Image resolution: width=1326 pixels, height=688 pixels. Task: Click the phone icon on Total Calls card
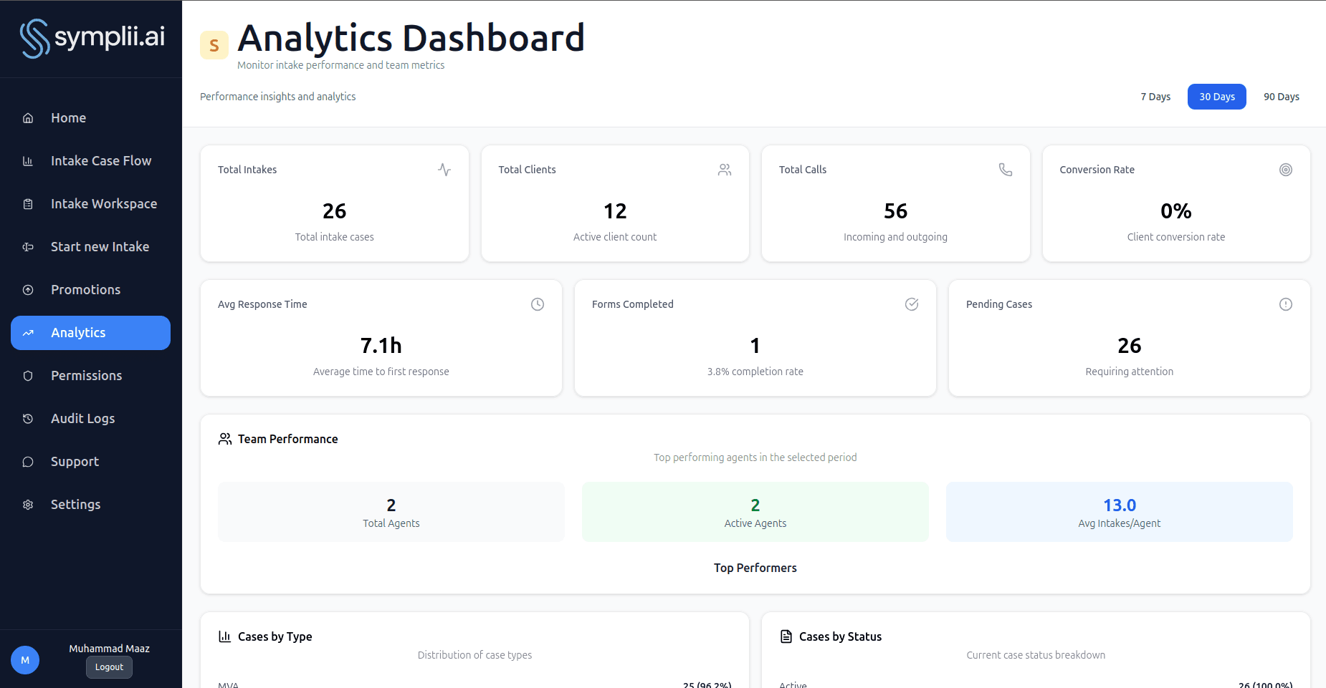pos(1005,170)
